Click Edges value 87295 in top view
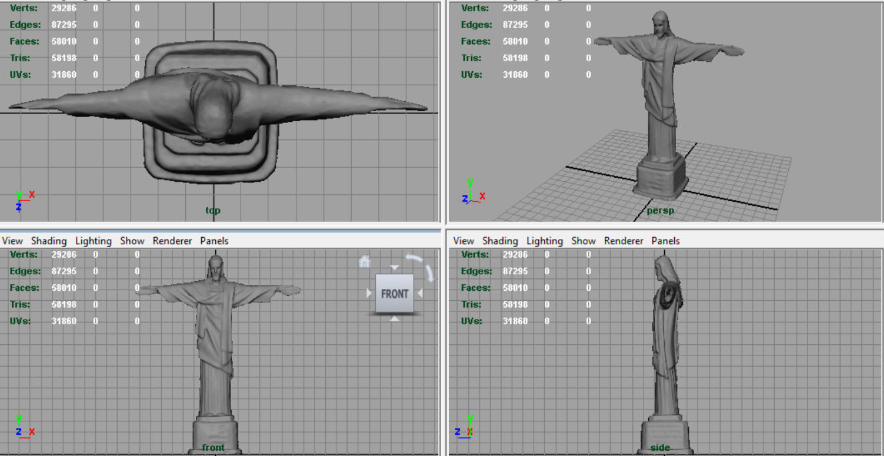 [64, 25]
